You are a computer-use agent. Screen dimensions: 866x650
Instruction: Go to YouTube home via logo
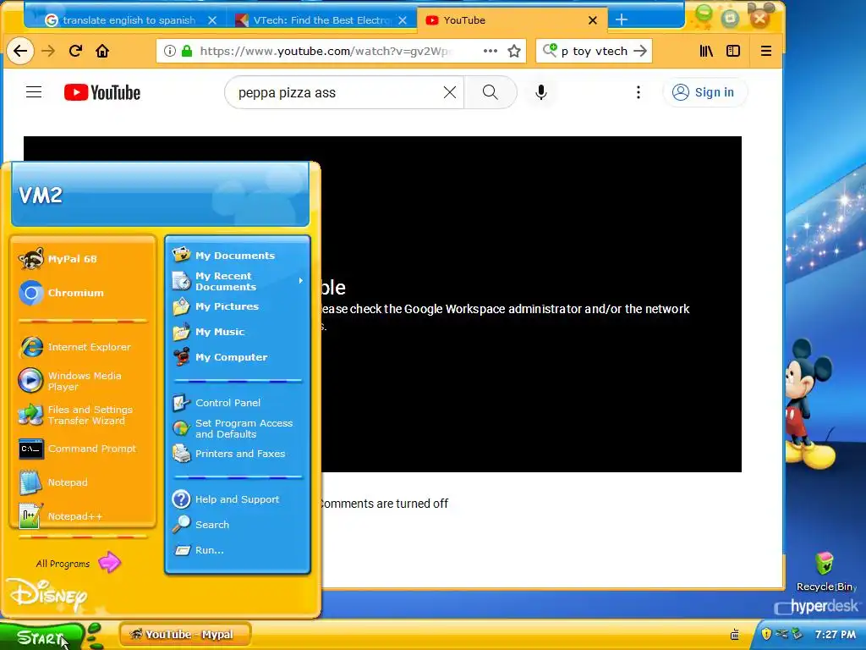tap(102, 92)
